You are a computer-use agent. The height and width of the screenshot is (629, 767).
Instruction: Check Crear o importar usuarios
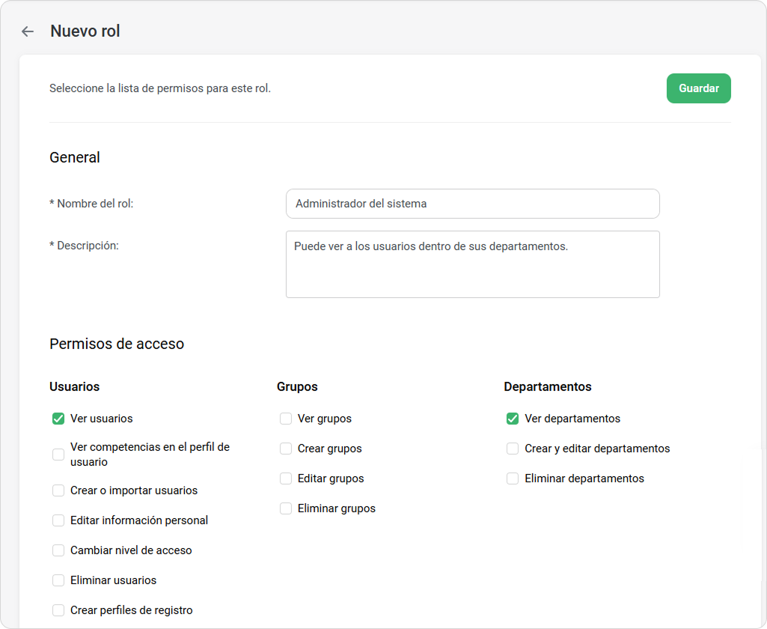(58, 490)
